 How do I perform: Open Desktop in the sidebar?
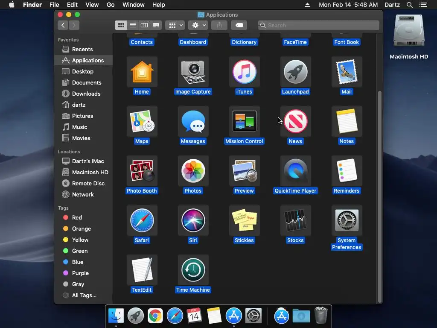click(84, 72)
